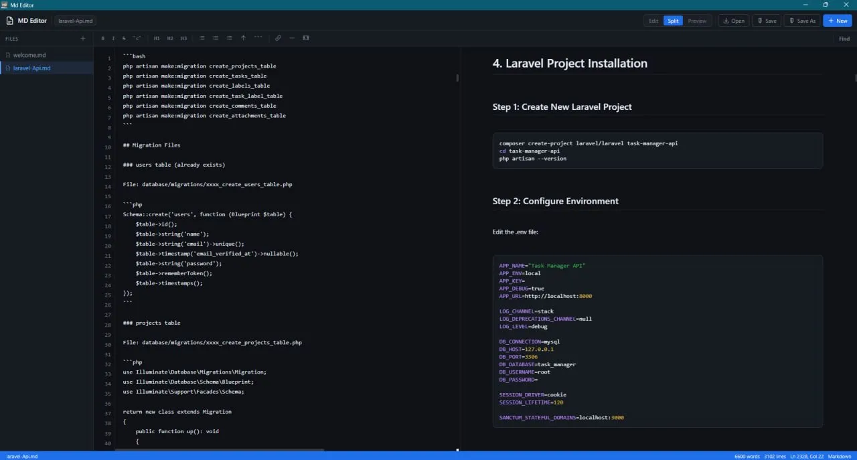Click the Markdown language indicator
The width and height of the screenshot is (857, 460).
coord(840,456)
